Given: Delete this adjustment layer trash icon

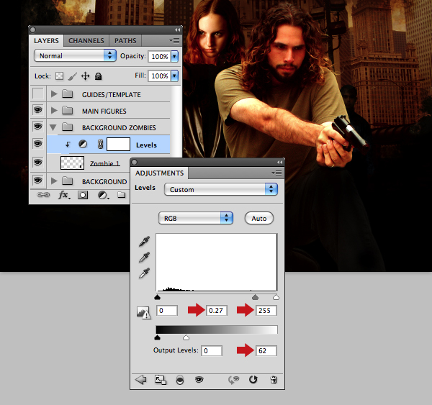Looking at the screenshot, I should point(274,380).
